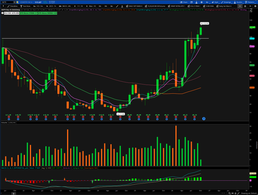Open chart settings gear icon

(201, 2)
